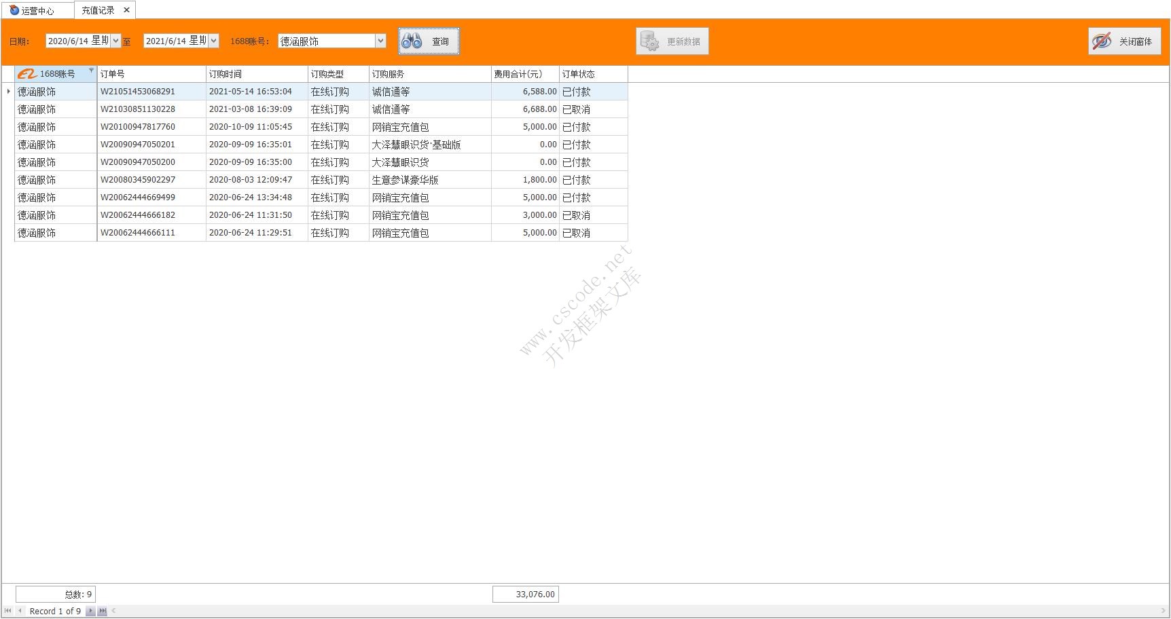Sort by 订单号 column header
This screenshot has height=619, width=1171.
click(x=151, y=74)
